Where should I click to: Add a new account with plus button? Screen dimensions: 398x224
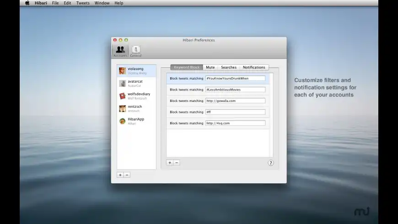click(x=120, y=175)
